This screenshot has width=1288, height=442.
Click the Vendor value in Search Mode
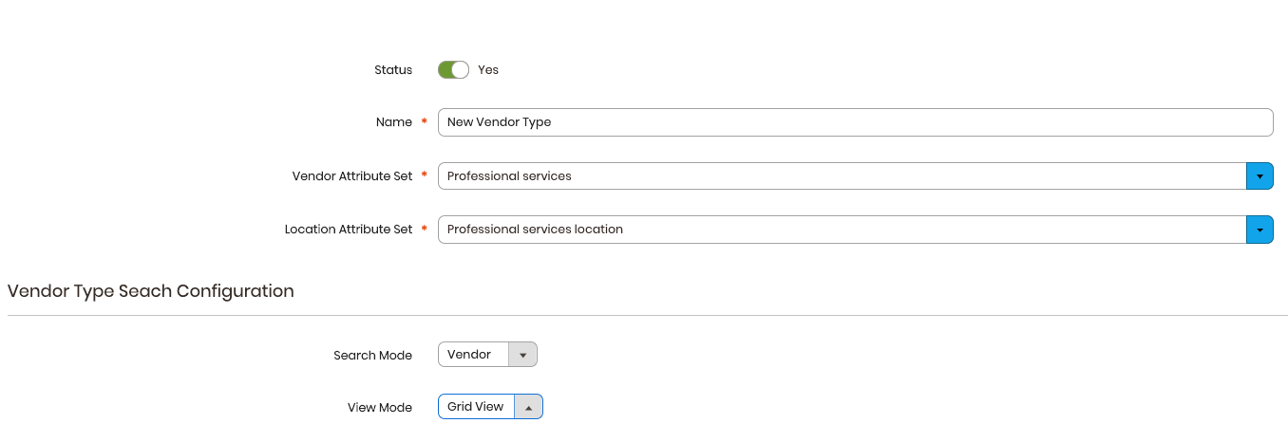pos(469,355)
